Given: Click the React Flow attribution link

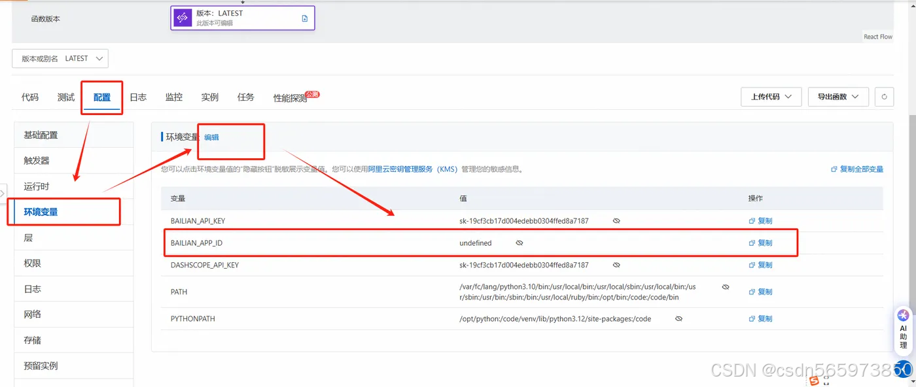Looking at the screenshot, I should (x=878, y=37).
